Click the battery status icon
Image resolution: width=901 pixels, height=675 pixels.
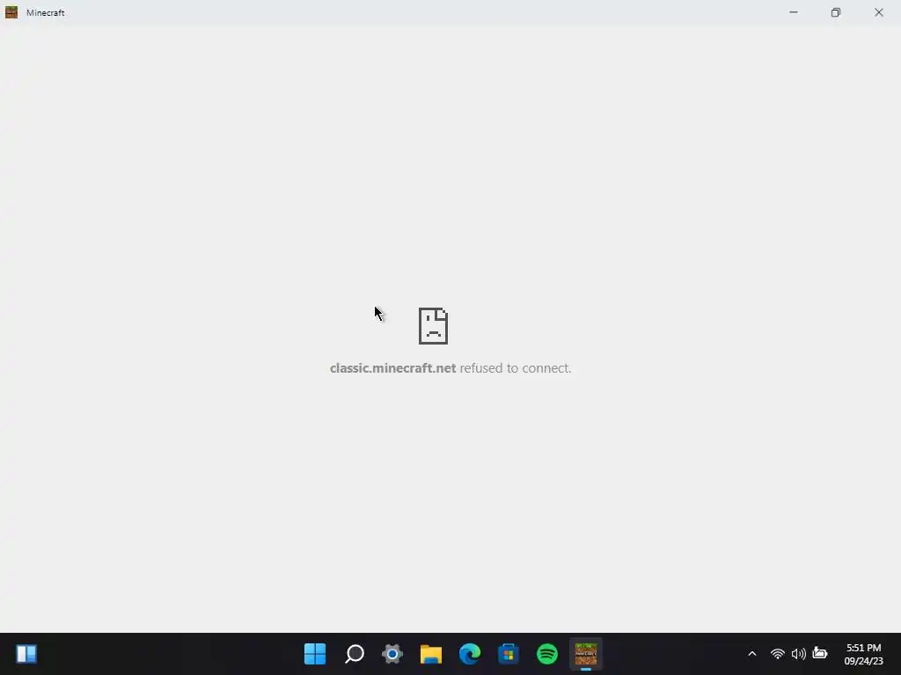[820, 654]
